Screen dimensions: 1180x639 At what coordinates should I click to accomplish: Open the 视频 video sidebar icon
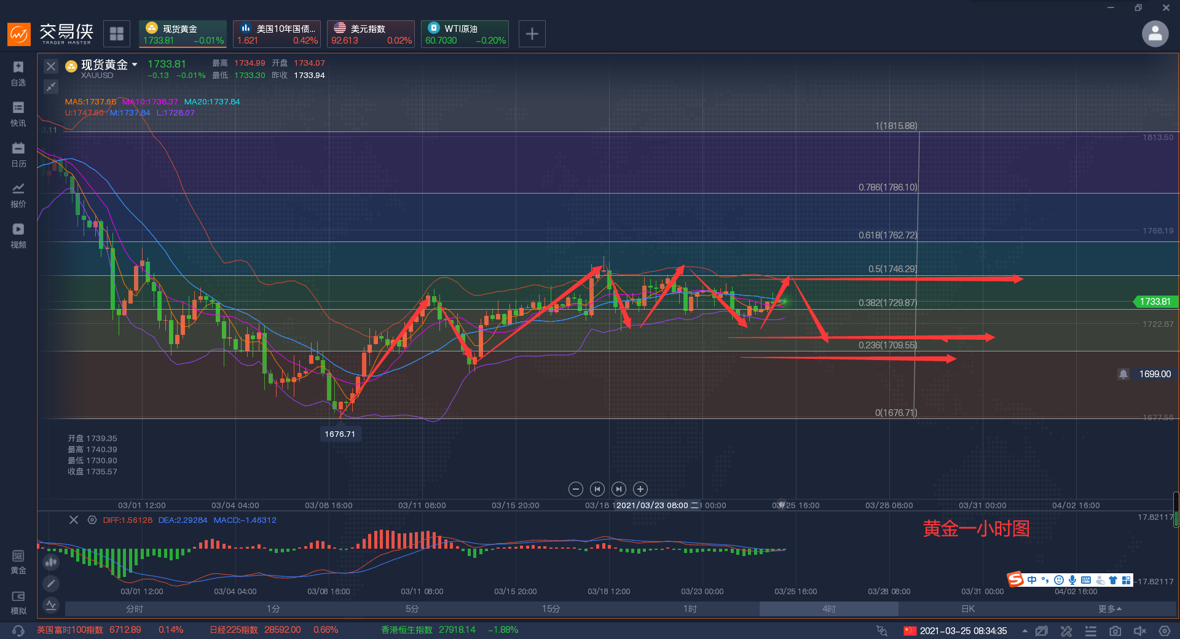coord(18,235)
